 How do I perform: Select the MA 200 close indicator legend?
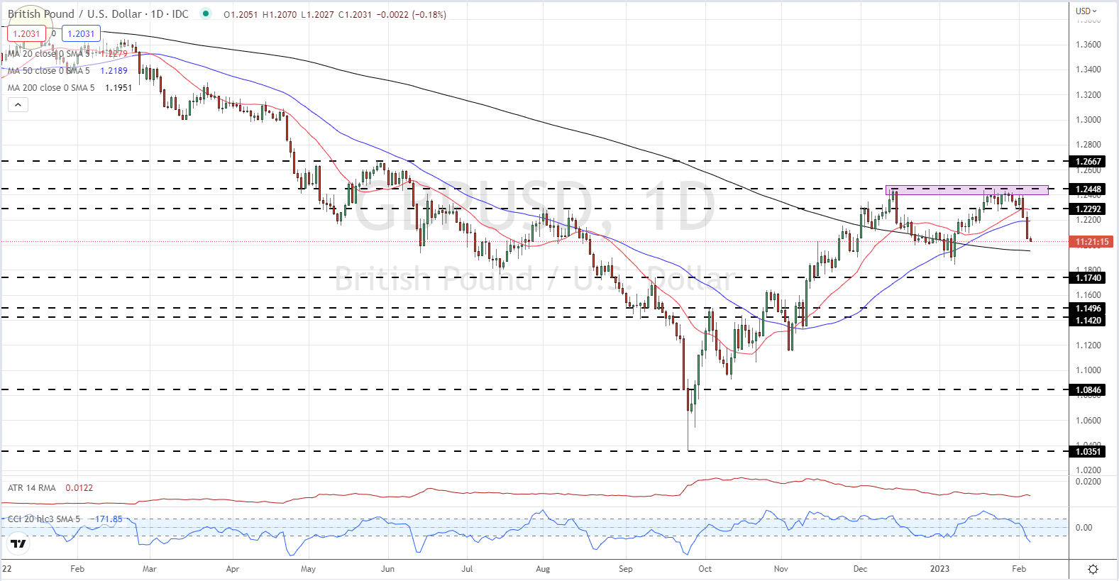point(51,88)
